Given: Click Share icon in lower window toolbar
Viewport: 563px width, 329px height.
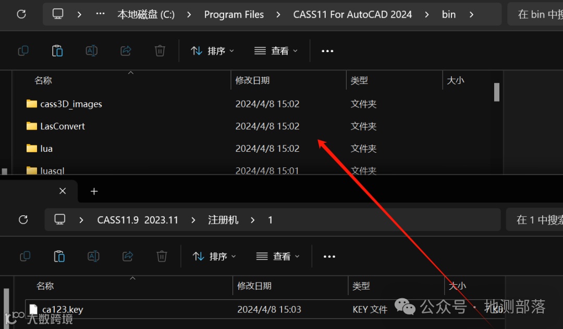Looking at the screenshot, I should tap(128, 256).
